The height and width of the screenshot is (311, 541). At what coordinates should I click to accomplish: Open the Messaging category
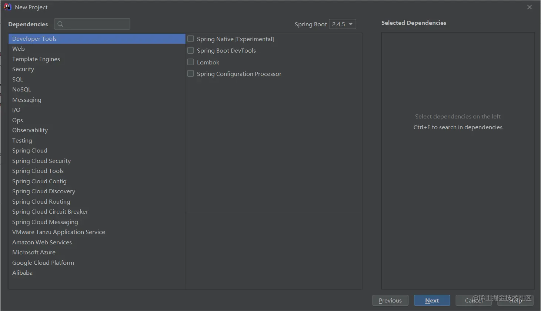click(x=97, y=100)
